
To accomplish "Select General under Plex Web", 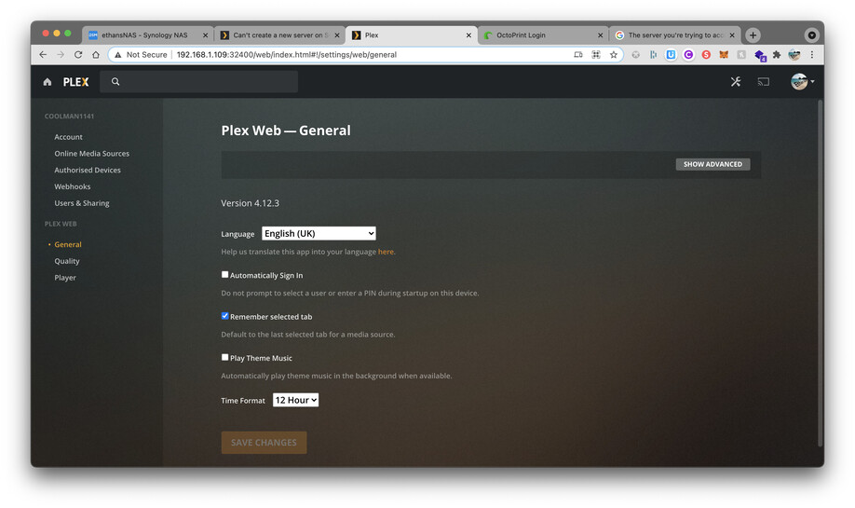I will click(x=68, y=244).
